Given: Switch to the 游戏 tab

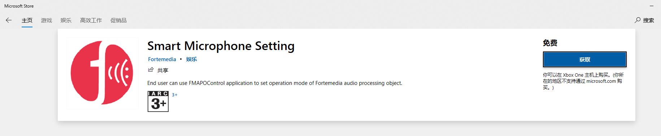Looking at the screenshot, I should pyautogui.click(x=47, y=21).
